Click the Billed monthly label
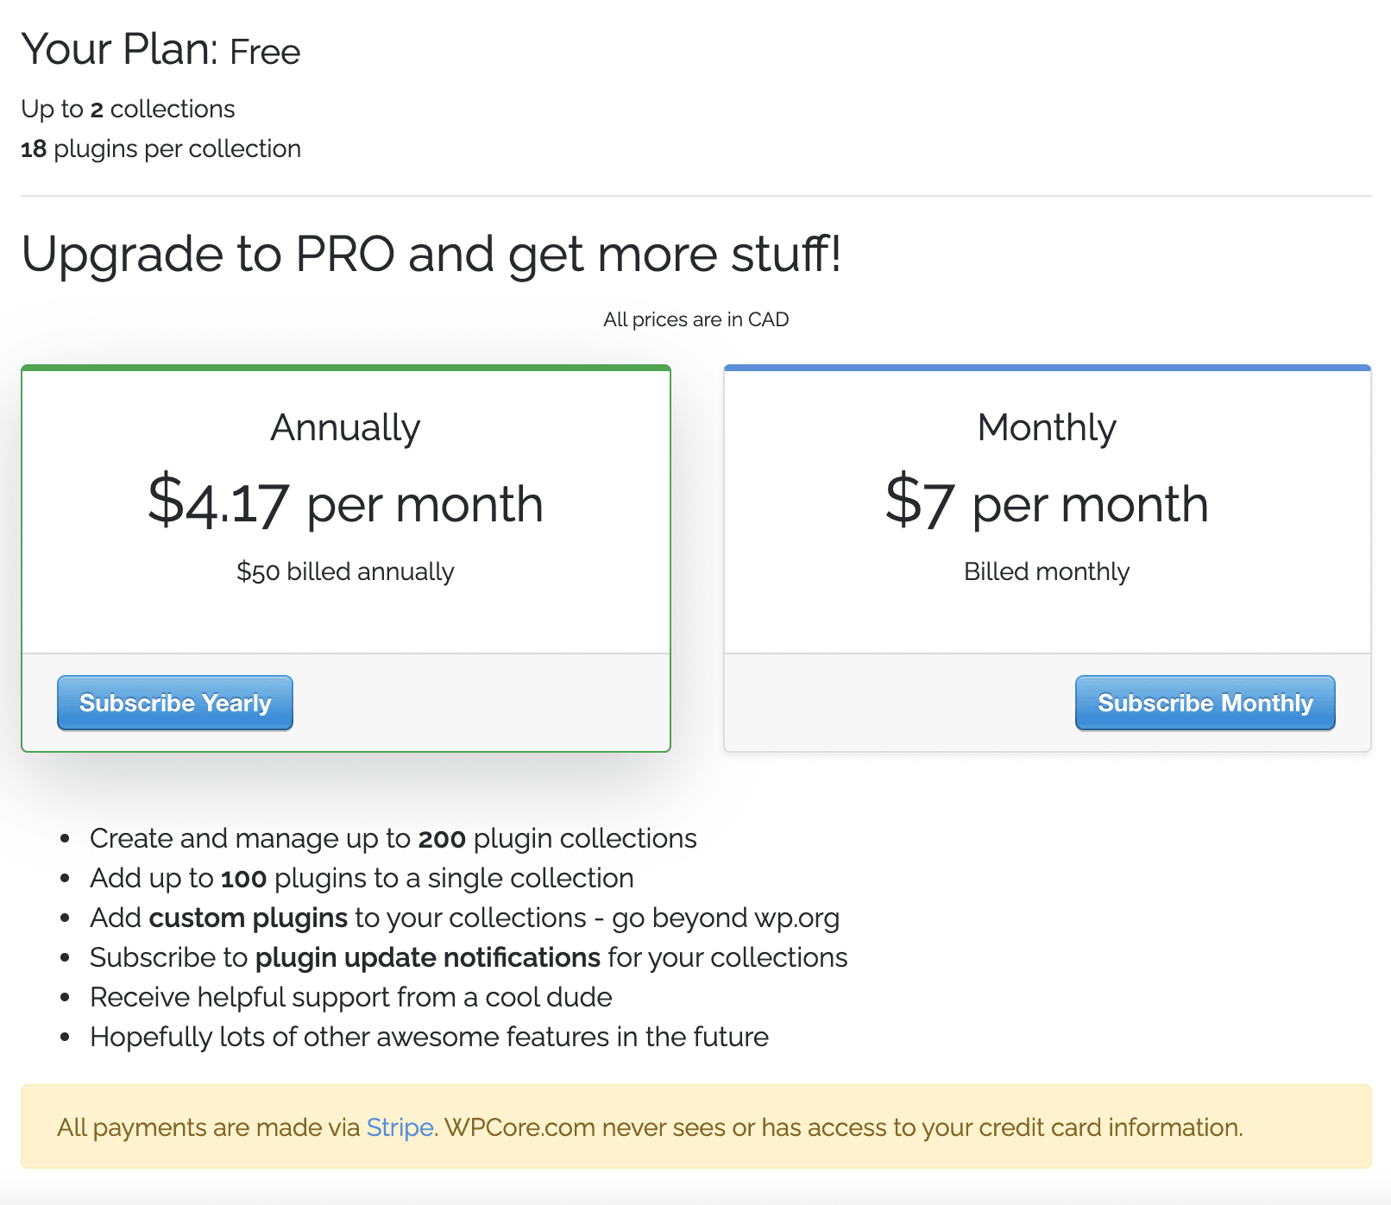 coord(1047,571)
